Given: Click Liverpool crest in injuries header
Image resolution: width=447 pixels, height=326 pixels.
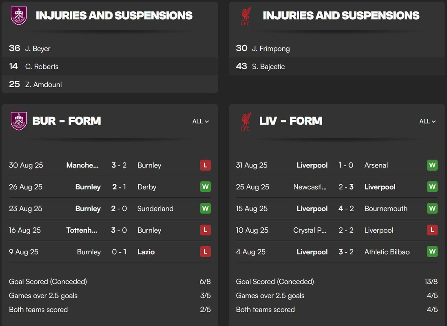Looking at the screenshot, I should (246, 16).
